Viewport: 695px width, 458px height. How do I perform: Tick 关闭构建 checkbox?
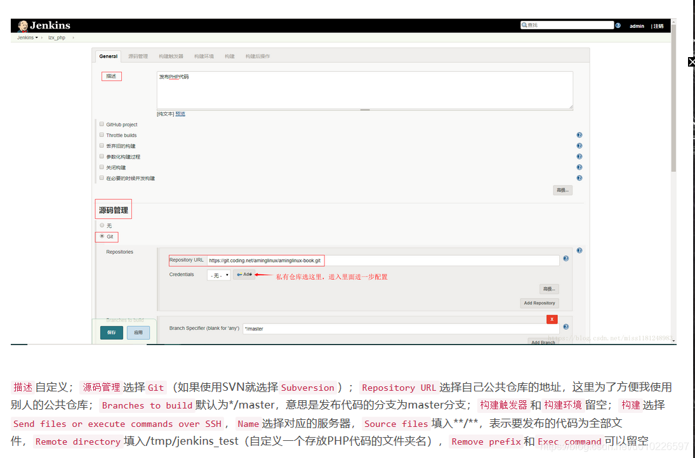102,167
